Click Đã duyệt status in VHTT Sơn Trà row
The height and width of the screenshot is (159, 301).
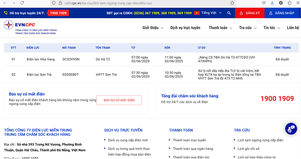[x=282, y=75]
